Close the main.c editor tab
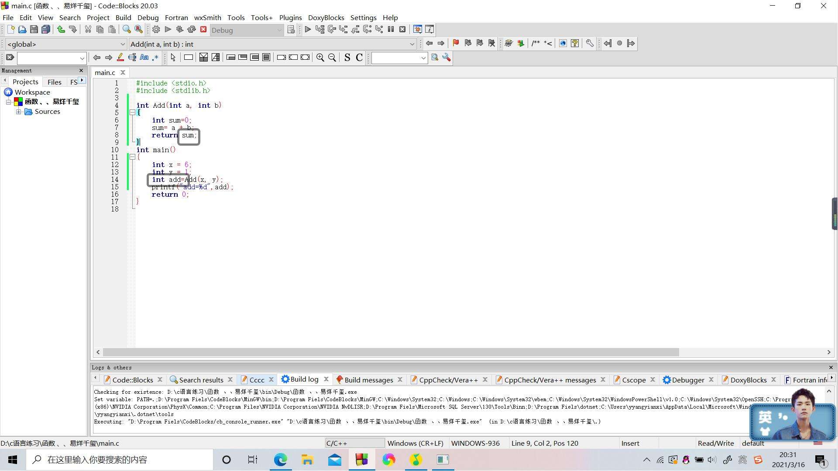Image resolution: width=838 pixels, height=471 pixels. coord(123,72)
